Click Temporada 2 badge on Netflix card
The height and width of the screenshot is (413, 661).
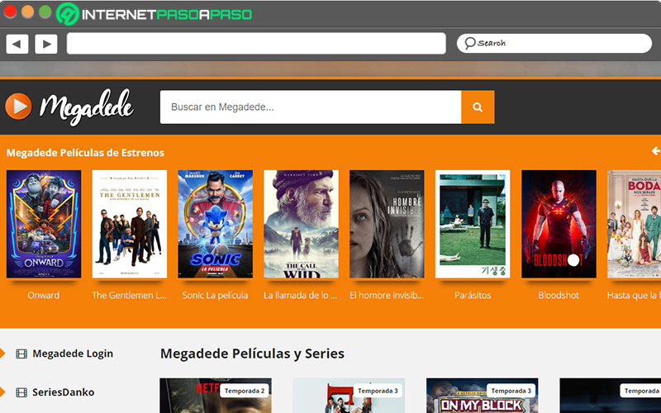(x=245, y=391)
